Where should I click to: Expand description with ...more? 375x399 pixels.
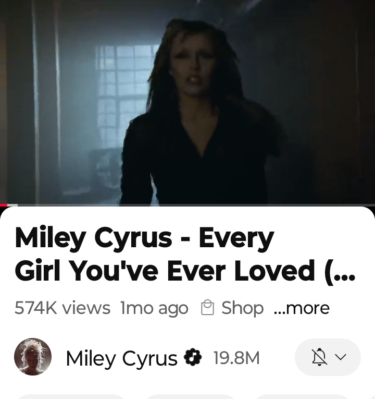[x=302, y=308]
